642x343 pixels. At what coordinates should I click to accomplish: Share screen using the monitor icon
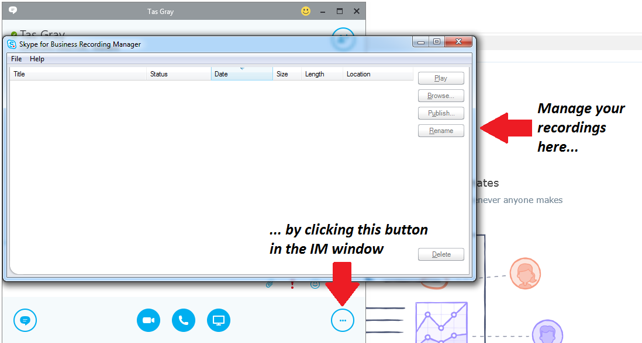(219, 320)
